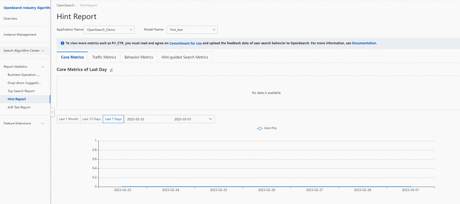Click the 2023-03-01 data point on chart
The width and height of the screenshot is (460, 204).
411,187
